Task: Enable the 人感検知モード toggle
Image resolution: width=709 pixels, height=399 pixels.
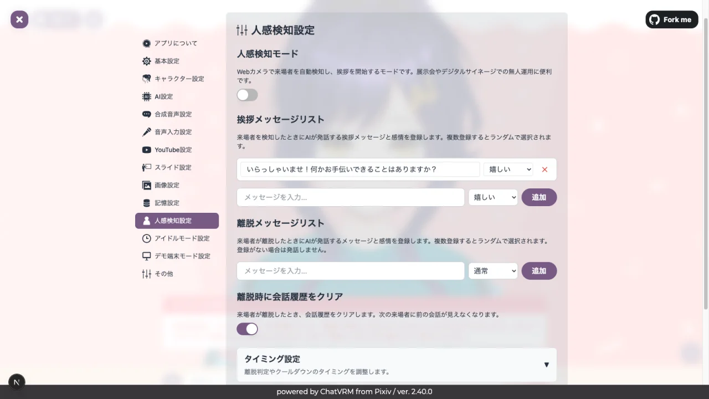Action: pyautogui.click(x=247, y=95)
